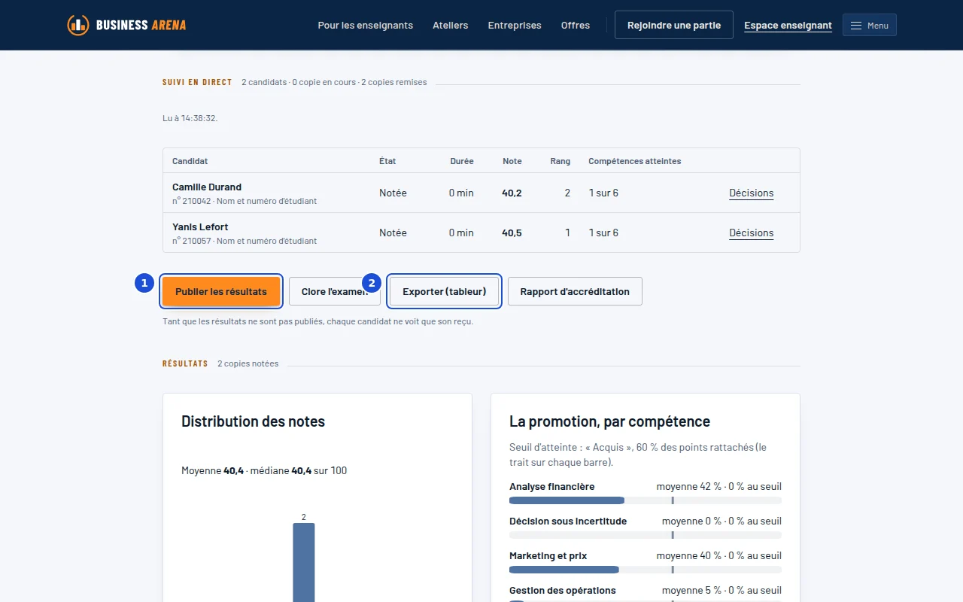Click the Rejoindre une partie button
The height and width of the screenshot is (602, 963).
pos(674,25)
